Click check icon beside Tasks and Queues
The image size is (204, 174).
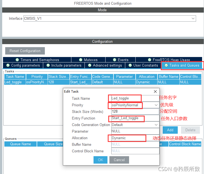pos(166,65)
